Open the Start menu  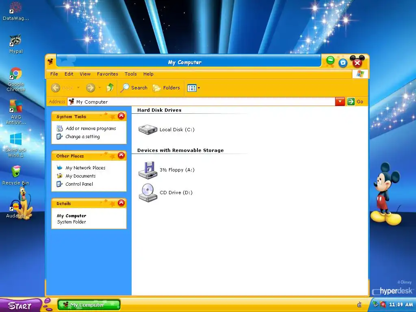tap(20, 305)
